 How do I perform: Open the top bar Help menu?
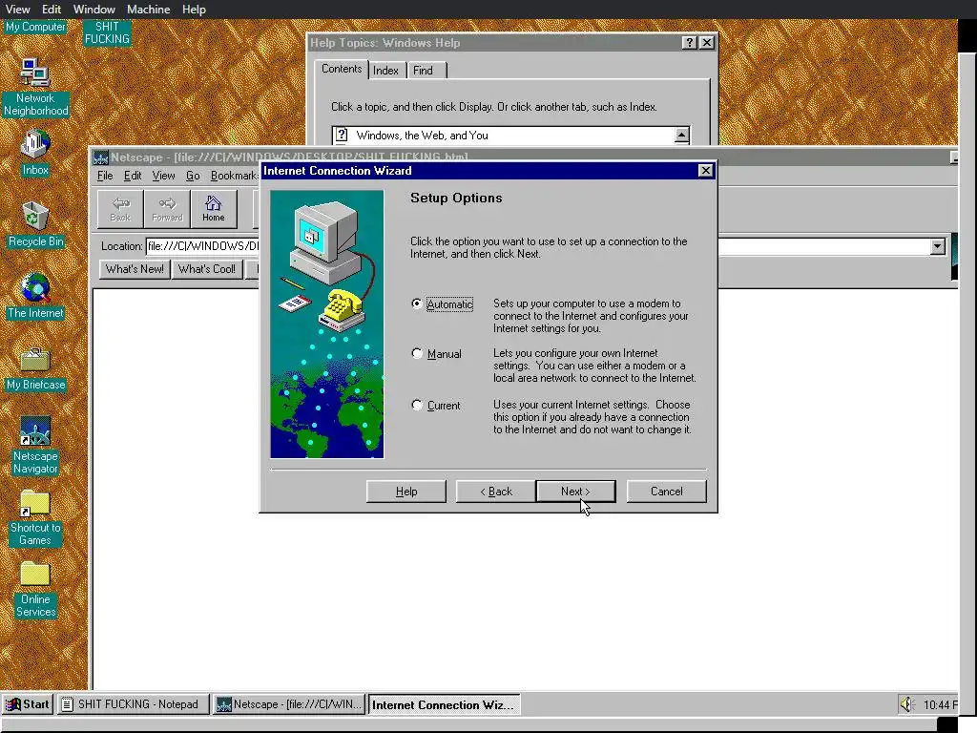click(x=194, y=10)
